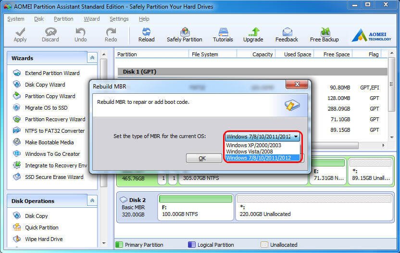
Task: Click the AOMEI Technology logo
Action: (x=372, y=35)
